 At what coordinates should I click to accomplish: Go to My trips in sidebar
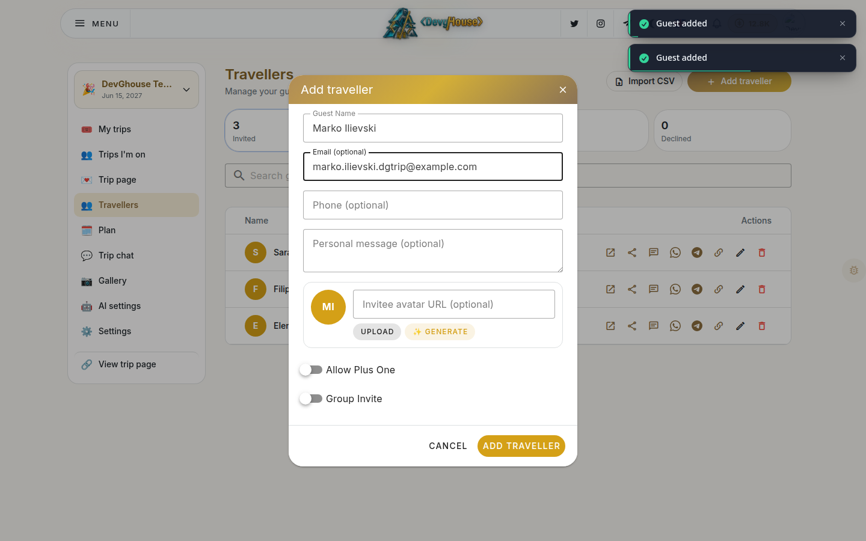(x=137, y=129)
